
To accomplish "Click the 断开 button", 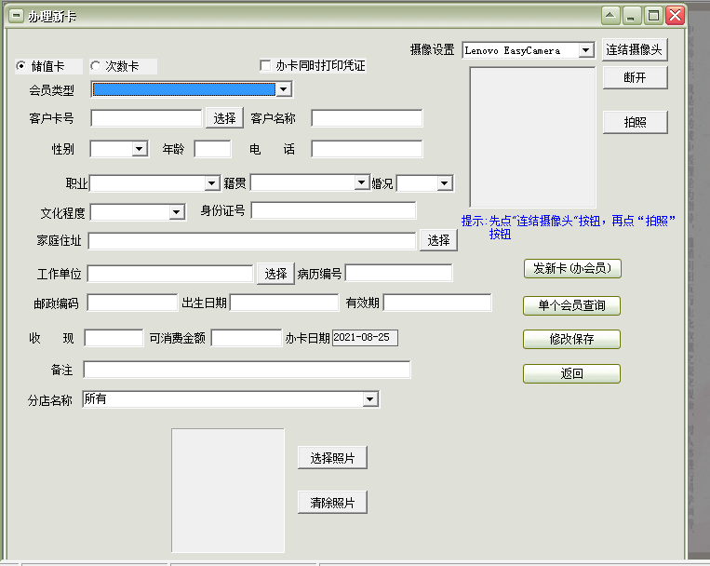I will pos(635,77).
